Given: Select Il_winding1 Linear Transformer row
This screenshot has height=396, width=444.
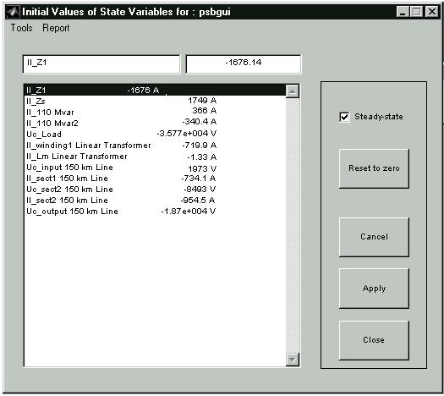Looking at the screenshot, I should click(155, 145).
